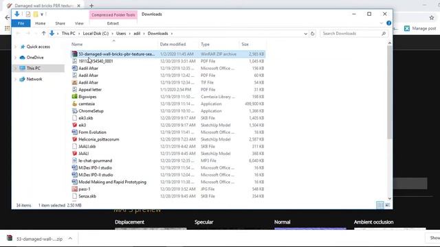
Task: Select the eik3 SketchUp Model icon
Action: pos(74,125)
